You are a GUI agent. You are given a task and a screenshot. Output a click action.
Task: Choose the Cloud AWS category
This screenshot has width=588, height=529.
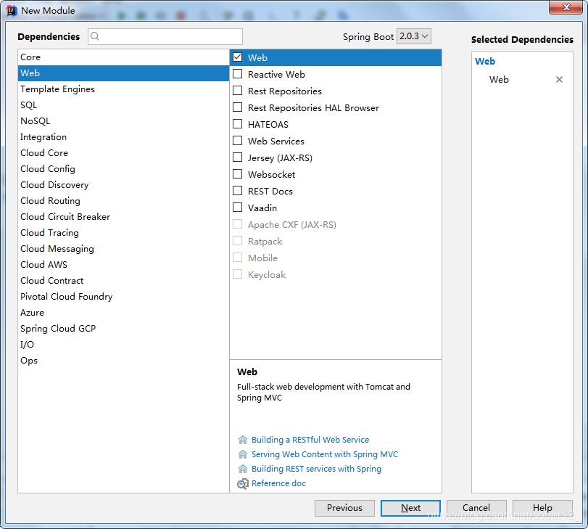point(123,265)
